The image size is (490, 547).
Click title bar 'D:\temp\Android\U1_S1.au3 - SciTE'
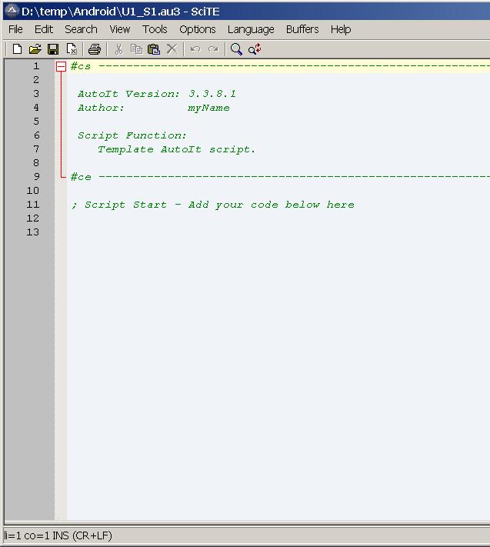(121, 12)
